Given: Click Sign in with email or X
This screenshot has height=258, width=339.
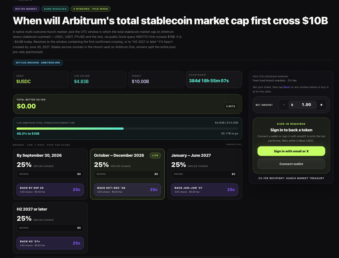Looking at the screenshot, I should point(291,151).
